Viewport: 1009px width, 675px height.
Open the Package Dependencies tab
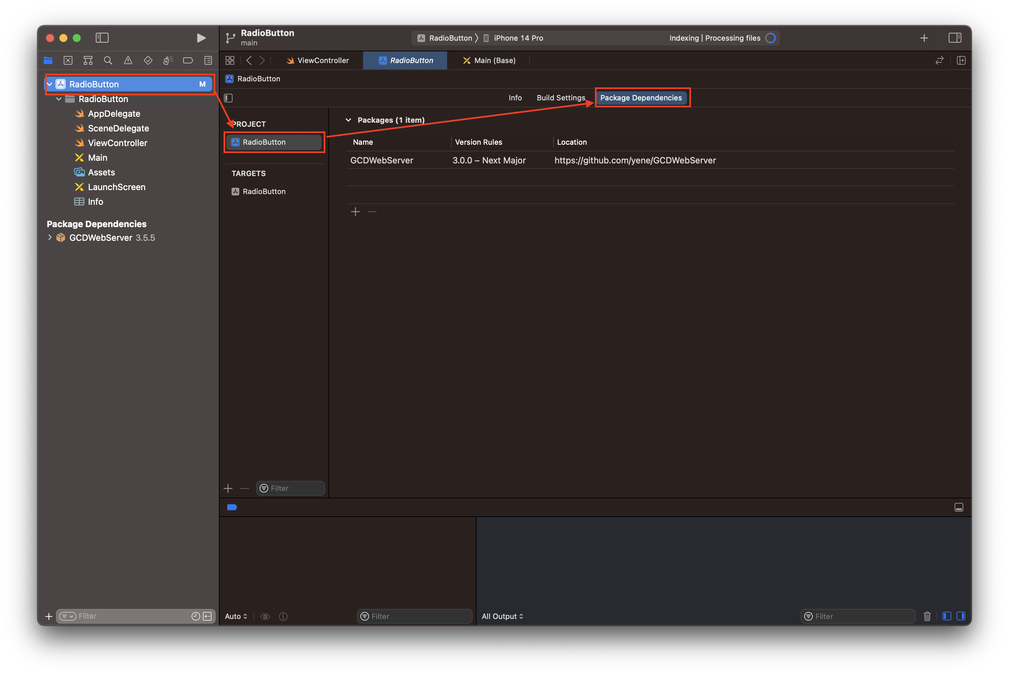tap(641, 98)
